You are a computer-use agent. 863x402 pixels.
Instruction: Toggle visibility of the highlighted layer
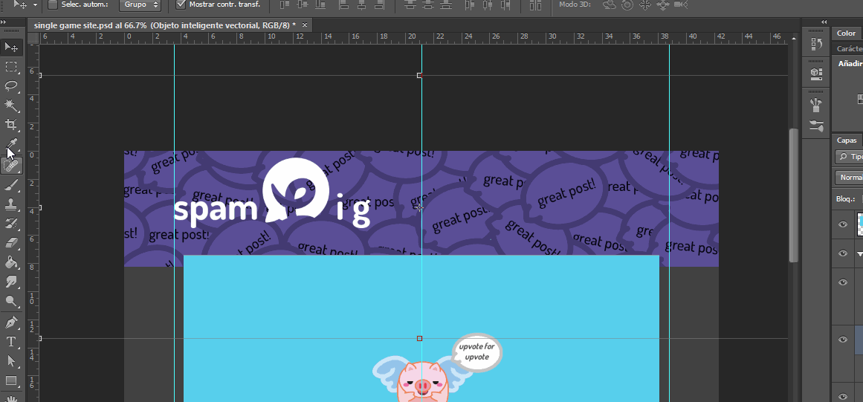(x=843, y=340)
